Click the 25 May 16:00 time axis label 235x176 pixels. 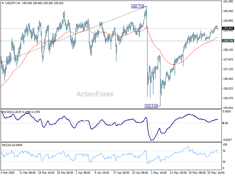(x=216, y=172)
